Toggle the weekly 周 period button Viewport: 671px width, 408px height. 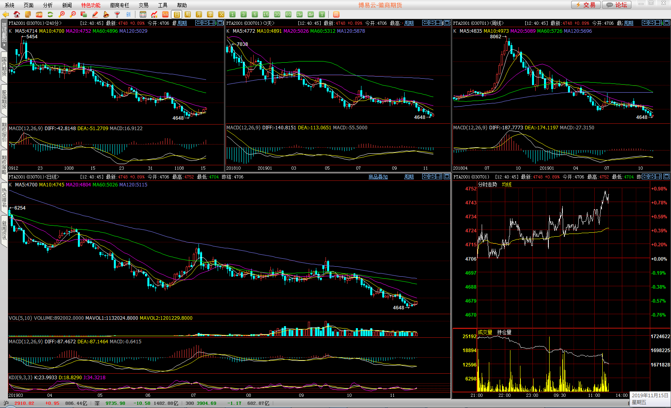click(188, 14)
